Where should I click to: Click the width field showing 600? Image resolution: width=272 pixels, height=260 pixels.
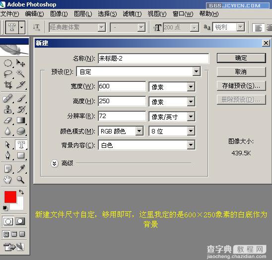click(122, 86)
